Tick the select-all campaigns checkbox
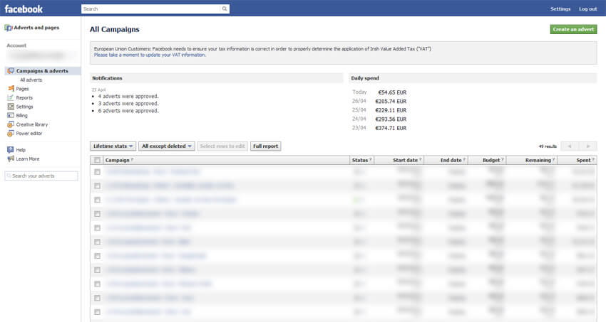Image resolution: width=606 pixels, height=322 pixels. (97, 160)
